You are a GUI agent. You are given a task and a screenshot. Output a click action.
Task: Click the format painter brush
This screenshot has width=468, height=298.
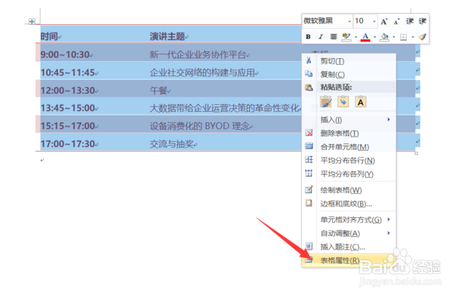[423, 37]
